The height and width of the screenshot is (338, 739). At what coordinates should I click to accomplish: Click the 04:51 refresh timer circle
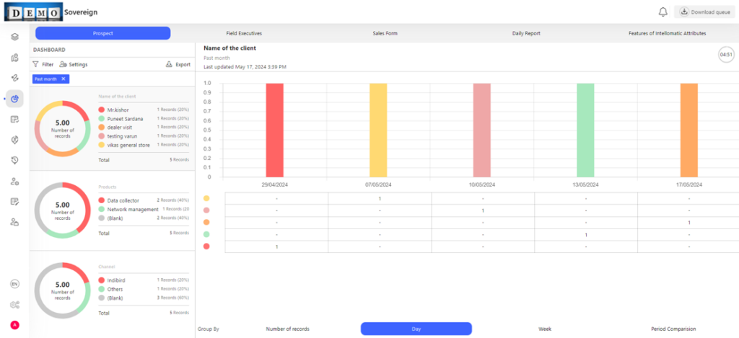[725, 55]
